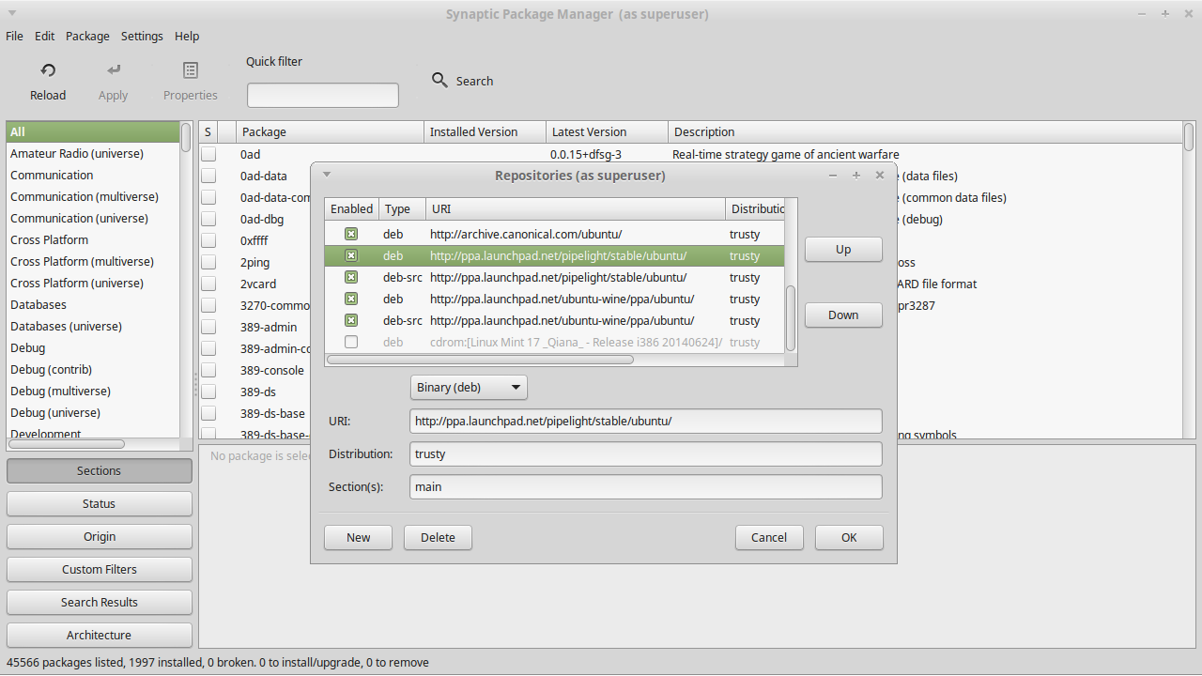The width and height of the screenshot is (1202, 676).
Task: Click the Distribution input field
Action: tap(646, 454)
